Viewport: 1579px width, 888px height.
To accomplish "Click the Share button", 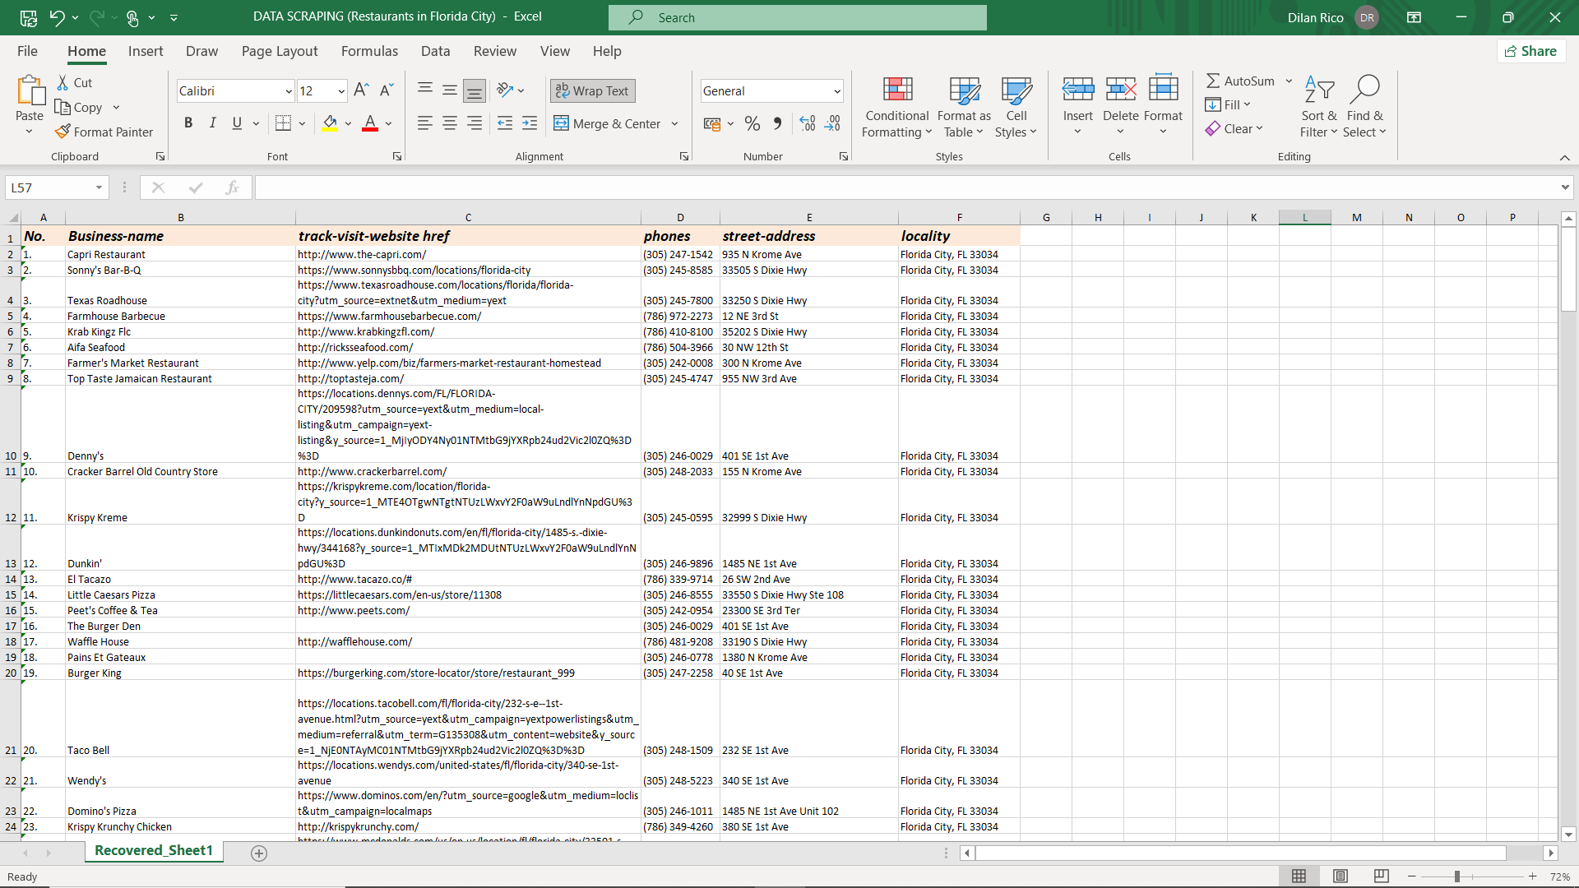I will (x=1530, y=51).
